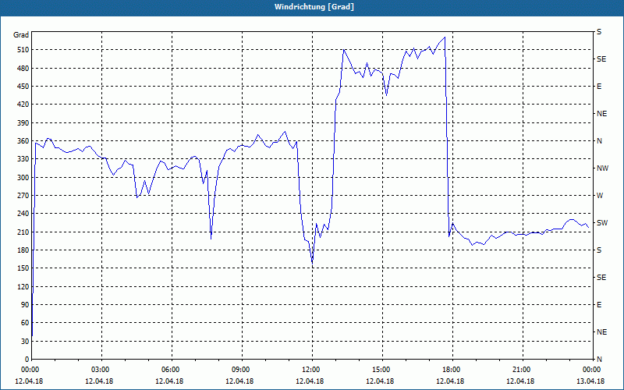Select the '06:00' time label
Screen dimensions: 624x390
[169, 369]
